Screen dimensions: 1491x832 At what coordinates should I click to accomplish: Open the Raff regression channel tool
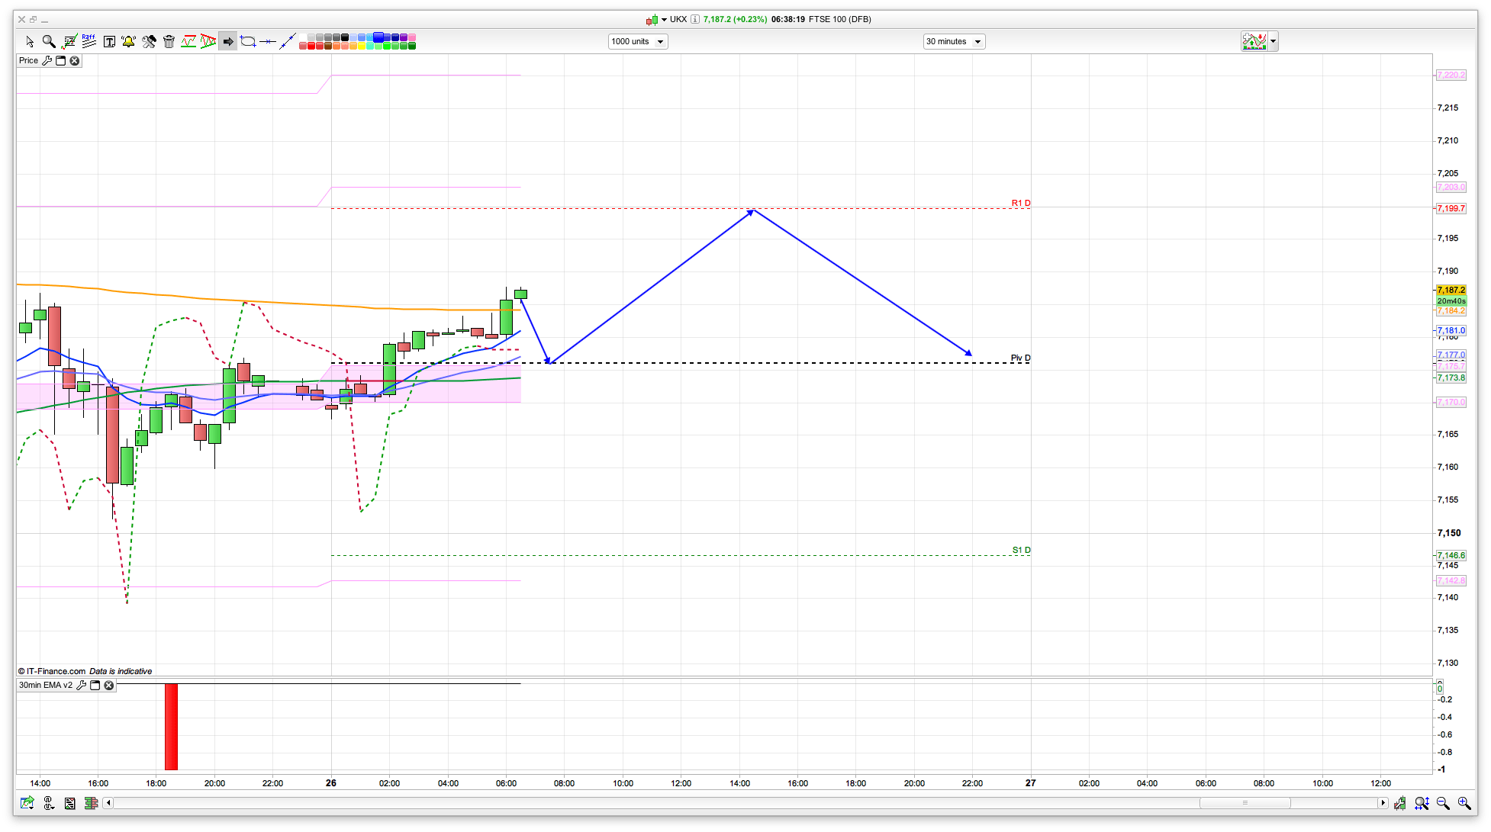tap(89, 41)
